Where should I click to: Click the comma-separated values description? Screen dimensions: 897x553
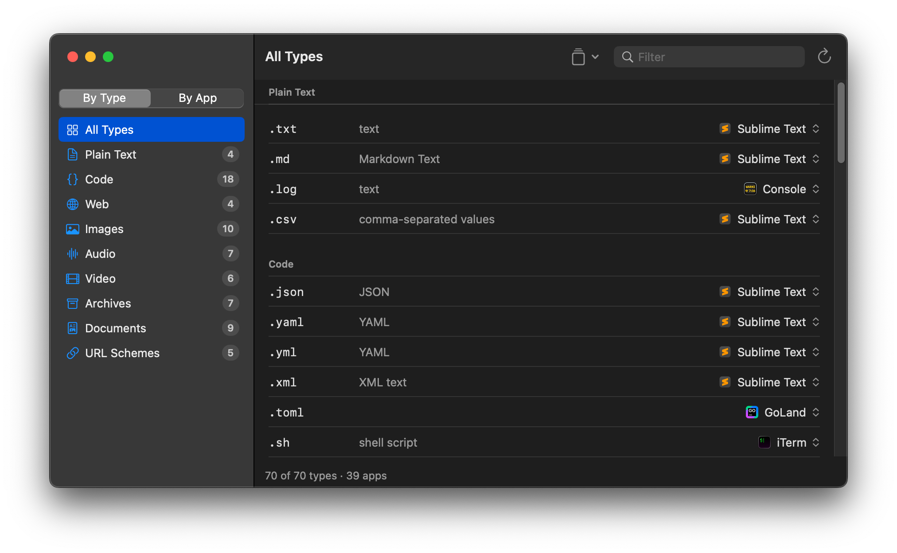427,219
